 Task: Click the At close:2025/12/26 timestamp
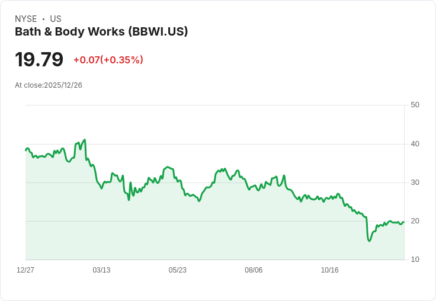tap(49, 85)
